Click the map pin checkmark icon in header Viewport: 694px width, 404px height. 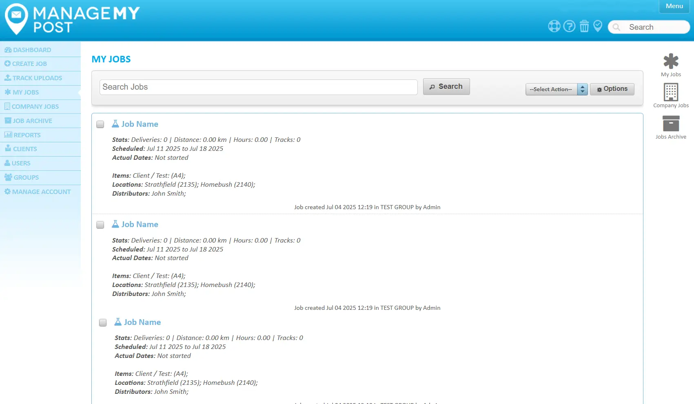pos(598,26)
